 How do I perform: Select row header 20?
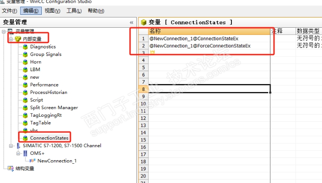pos(144,176)
